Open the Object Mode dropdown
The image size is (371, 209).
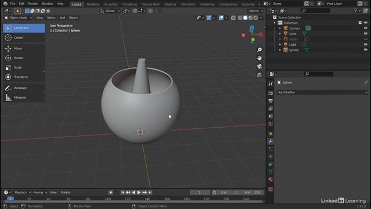(x=18, y=18)
